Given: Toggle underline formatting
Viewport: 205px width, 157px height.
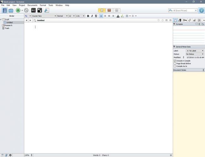Looking at the screenshot, I should click(96, 16).
